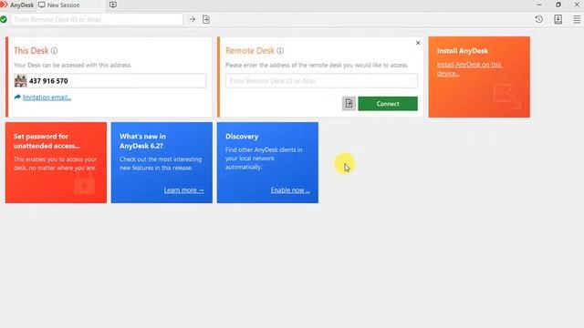Screen dimensions: 584x328
Task: Close the Remote Desk panel
Action: click(x=418, y=43)
